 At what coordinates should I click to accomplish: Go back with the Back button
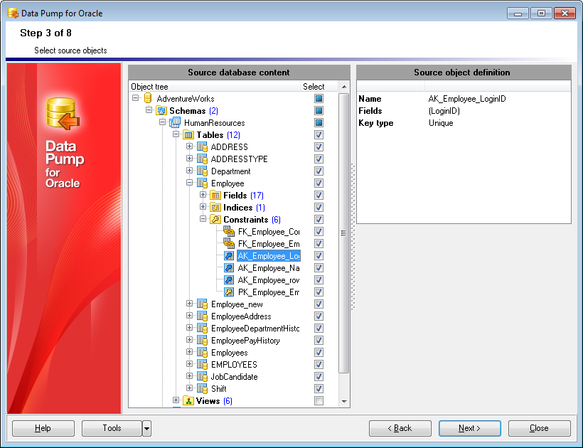coord(400,428)
